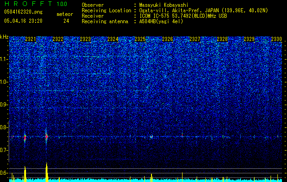Click the small meteor echo below the 2325 marker

click(x=151, y=137)
